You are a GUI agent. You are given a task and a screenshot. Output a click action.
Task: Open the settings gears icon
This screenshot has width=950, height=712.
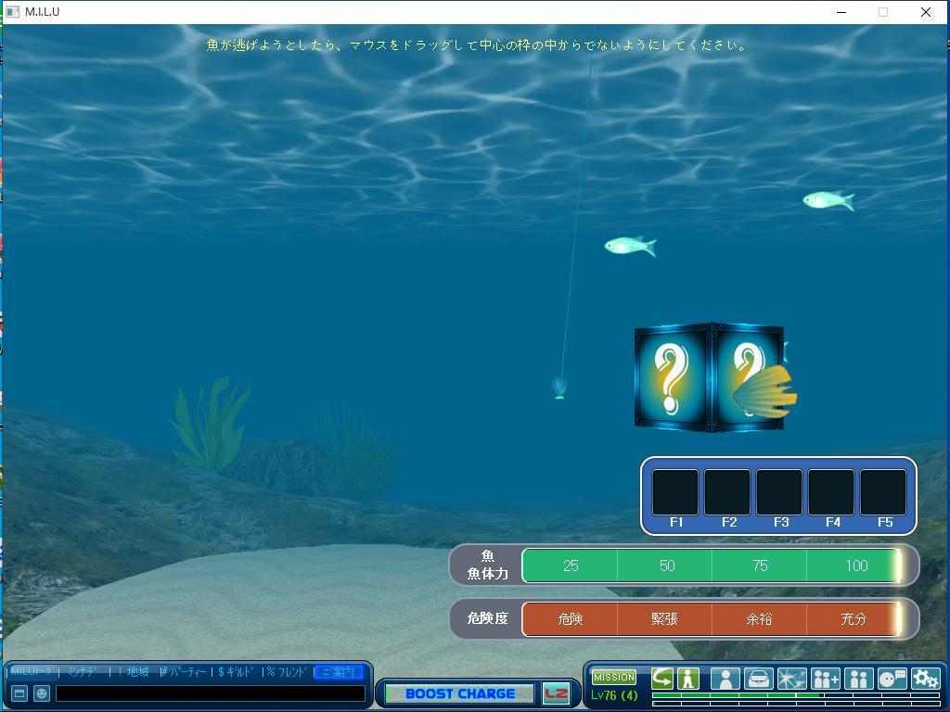tap(925, 680)
